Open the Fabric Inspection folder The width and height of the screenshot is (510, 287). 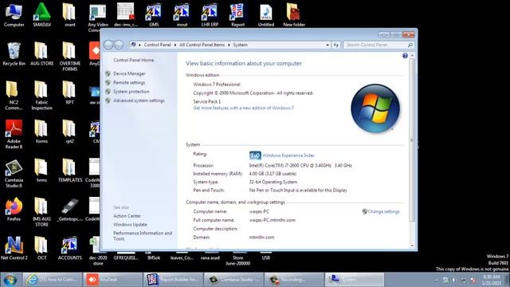(x=41, y=95)
